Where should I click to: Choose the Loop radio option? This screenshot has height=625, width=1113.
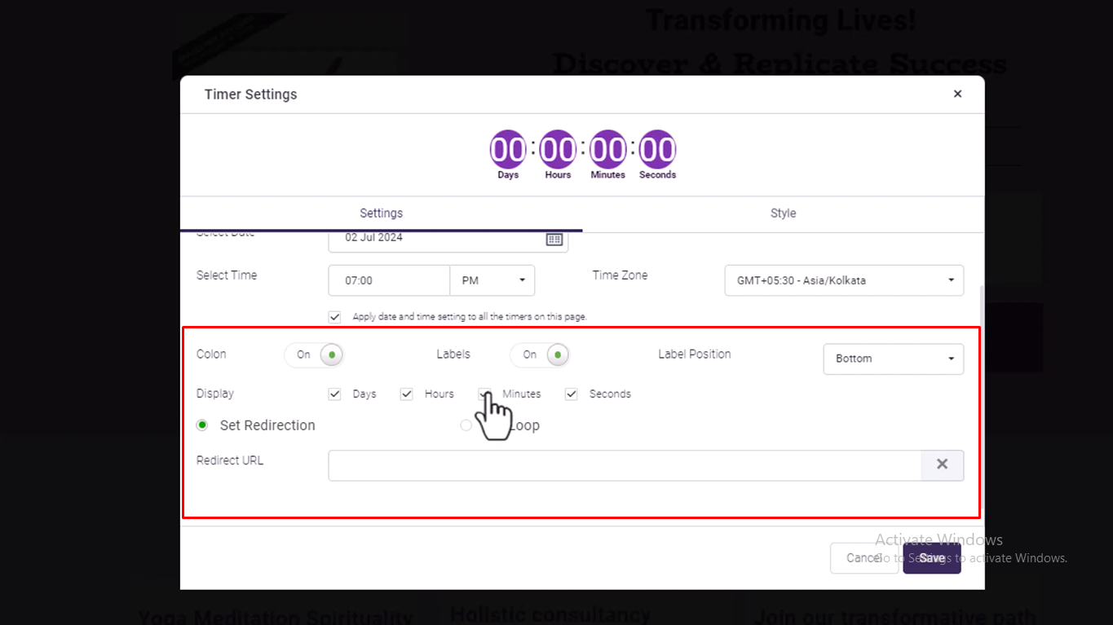pyautogui.click(x=466, y=425)
